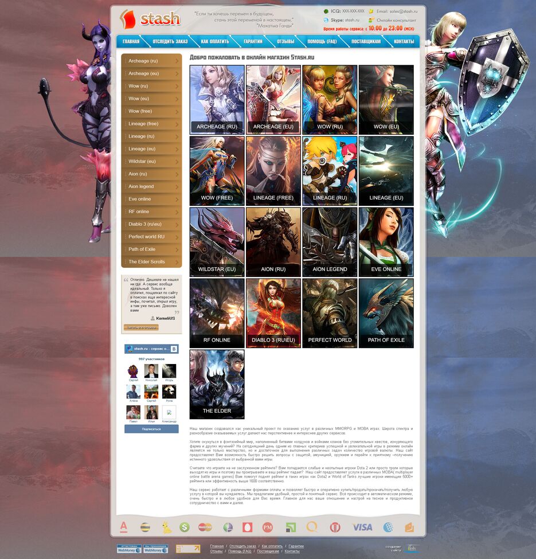Select the WebMoney globe payment icon
Viewport: 536px width, 559px height.
tap(388, 527)
